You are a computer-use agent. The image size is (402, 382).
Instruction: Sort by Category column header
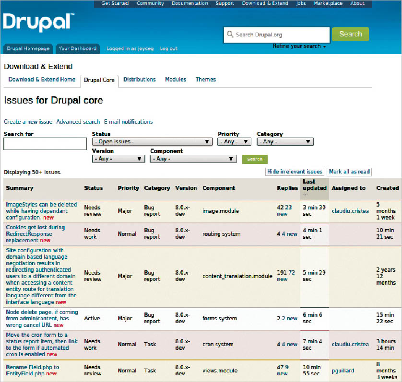click(x=157, y=188)
